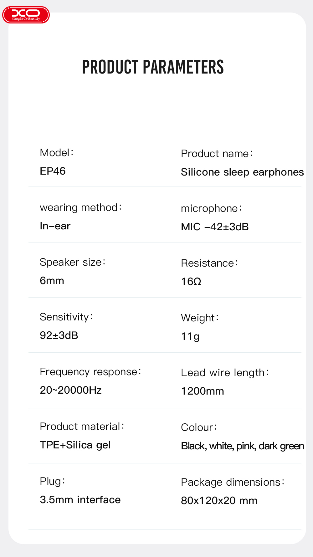Click the XO brand logo
313x557 pixels.
[26, 15]
